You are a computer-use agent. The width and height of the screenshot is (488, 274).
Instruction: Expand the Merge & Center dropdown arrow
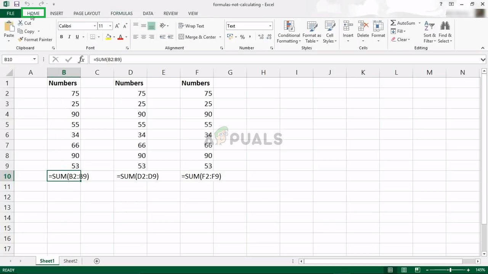click(220, 37)
